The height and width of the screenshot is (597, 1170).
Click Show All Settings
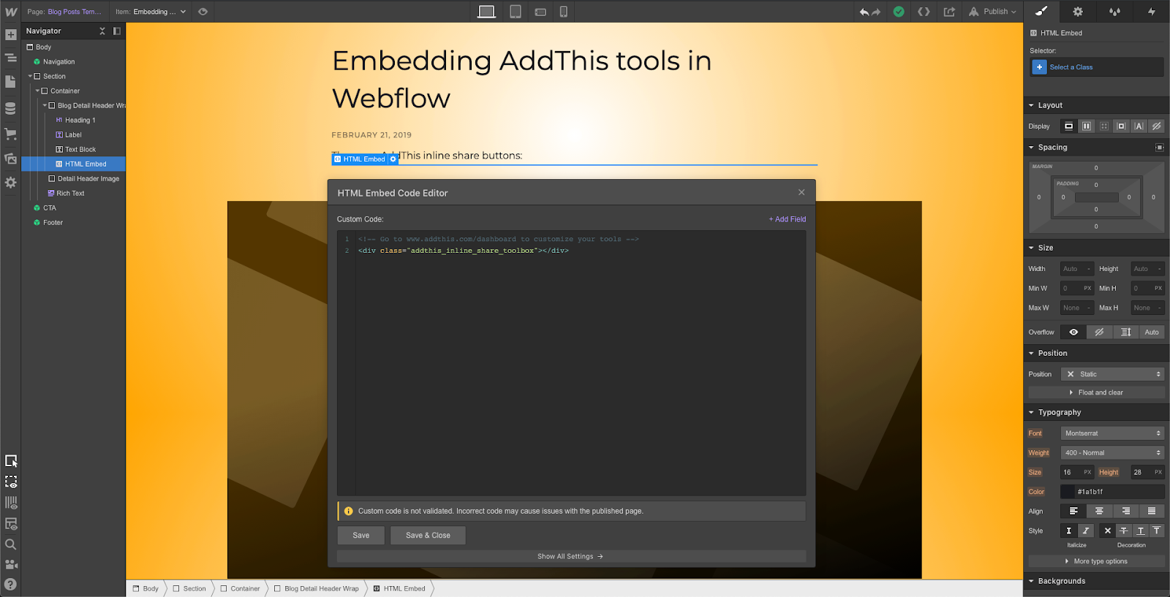tap(571, 557)
